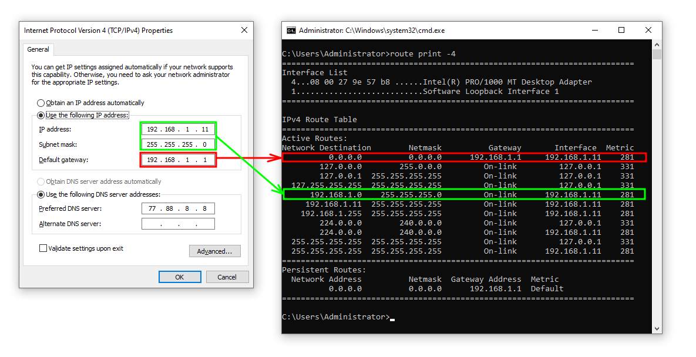Click the 127.0.0.0 network destination
696x357 pixels.
click(341, 167)
